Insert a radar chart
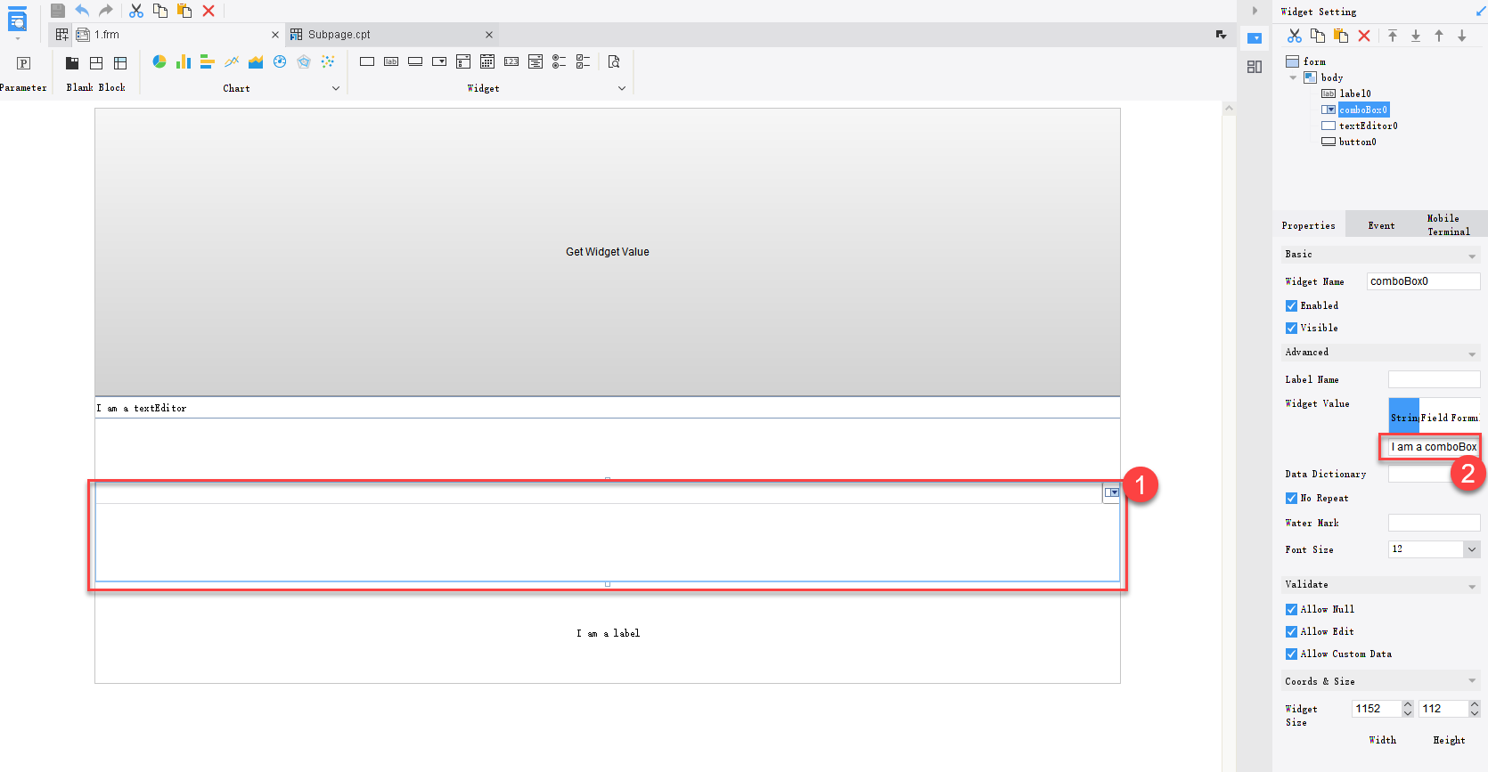Screen dimensions: 1488x772 (x=304, y=61)
